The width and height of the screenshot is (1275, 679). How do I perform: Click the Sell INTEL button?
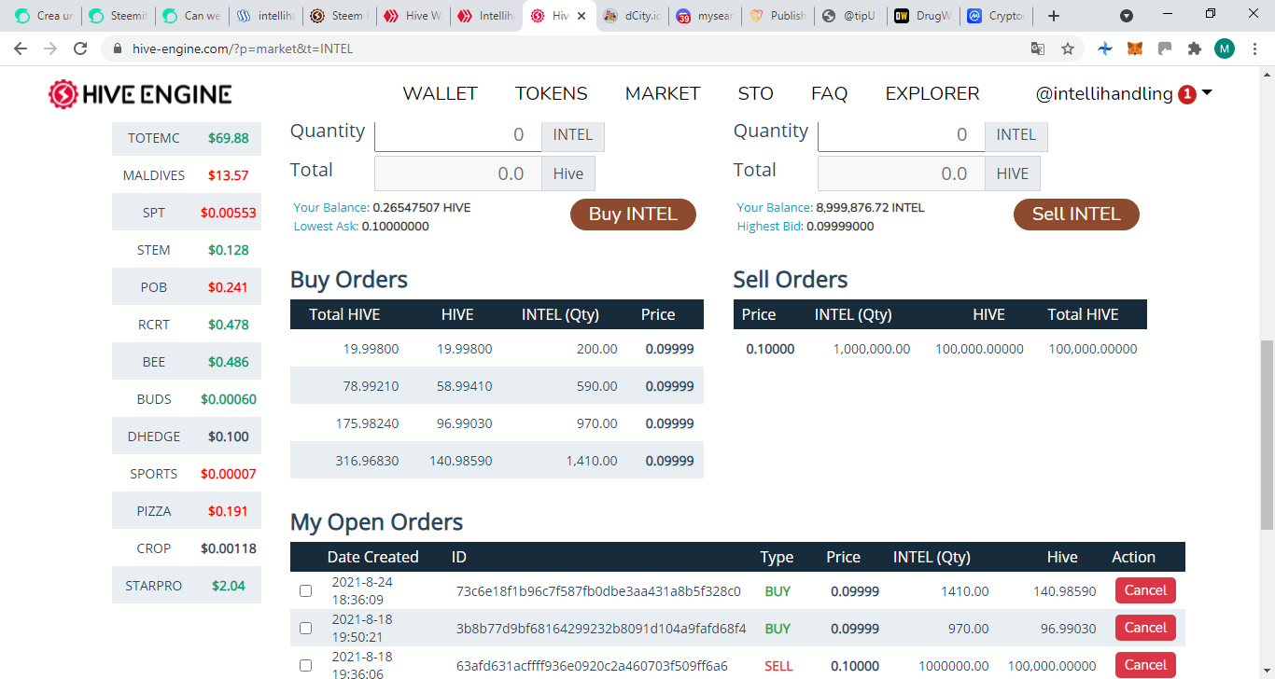pos(1076,214)
